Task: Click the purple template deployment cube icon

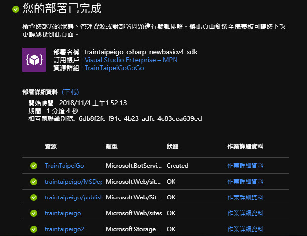Action: coord(34,60)
